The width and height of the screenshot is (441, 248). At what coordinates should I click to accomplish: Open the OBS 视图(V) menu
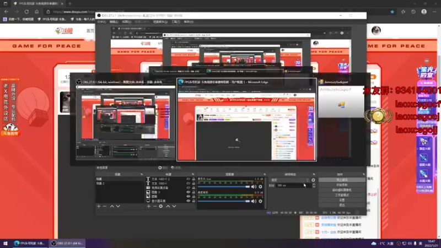(127, 22)
